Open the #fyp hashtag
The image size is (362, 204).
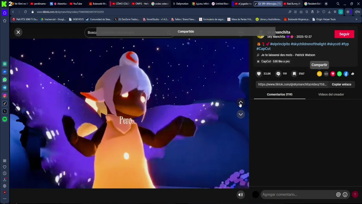tap(345, 44)
